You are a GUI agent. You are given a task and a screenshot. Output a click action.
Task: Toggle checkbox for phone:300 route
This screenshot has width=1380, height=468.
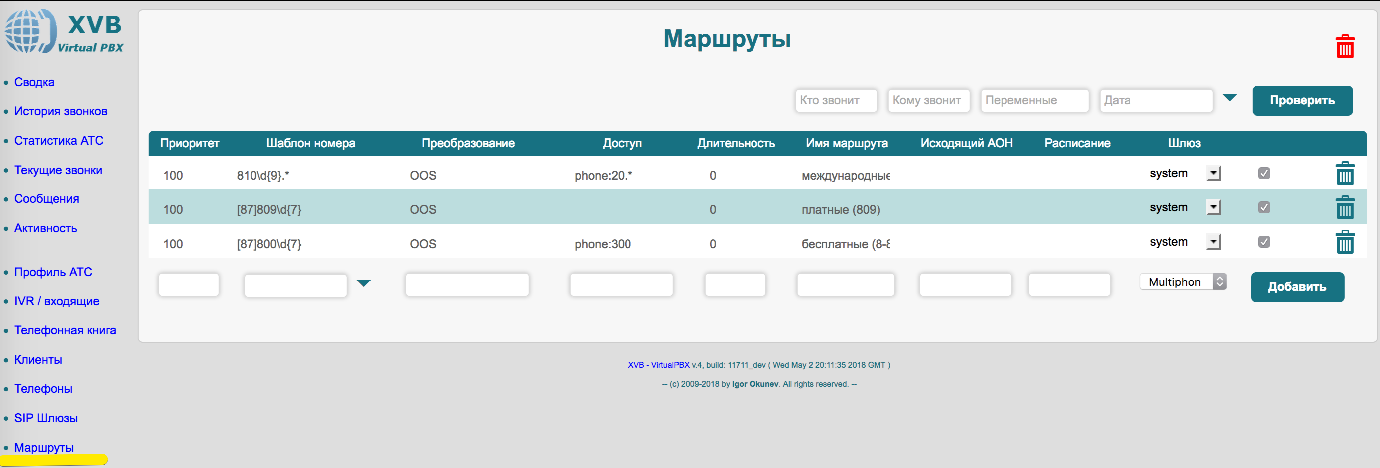pos(1264,242)
